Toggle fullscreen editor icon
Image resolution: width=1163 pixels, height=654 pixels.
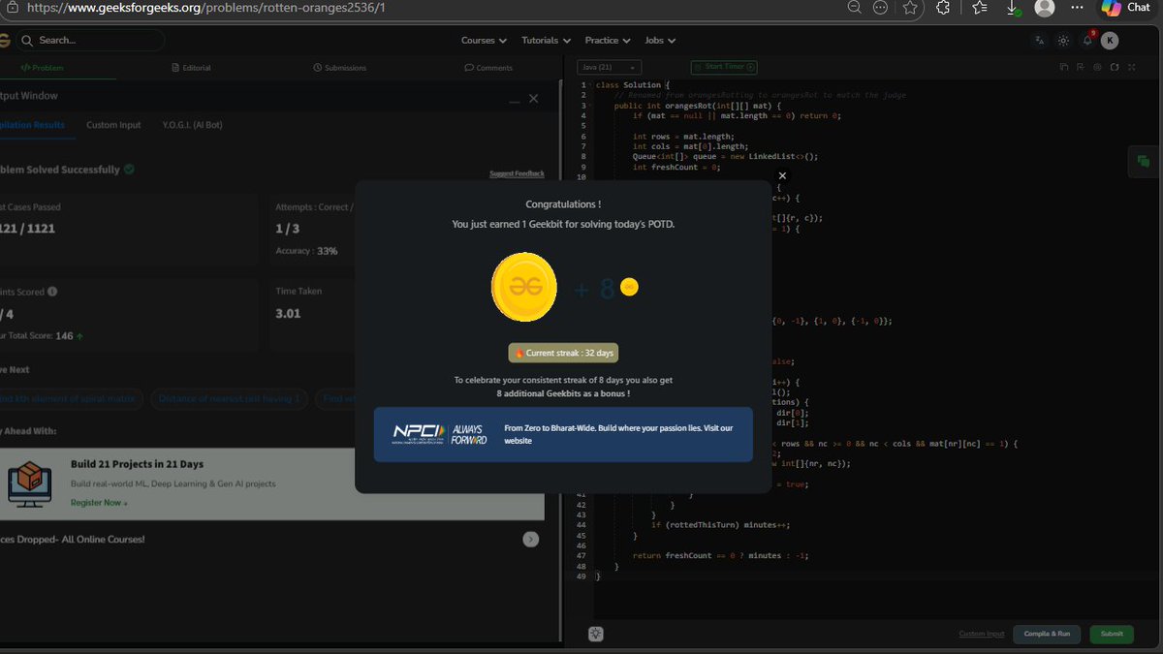tap(1131, 67)
